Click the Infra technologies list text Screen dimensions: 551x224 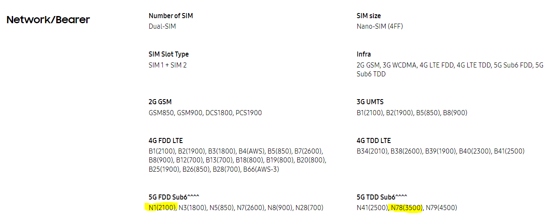coord(450,70)
